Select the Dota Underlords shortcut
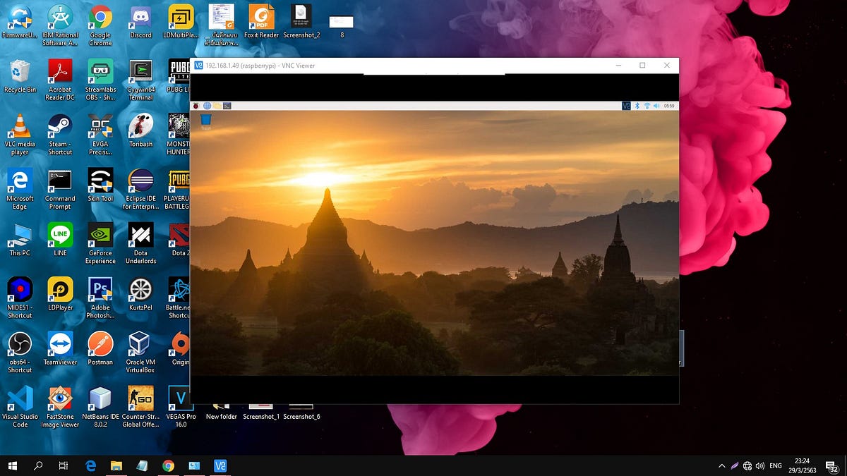The image size is (847, 476). tap(140, 243)
